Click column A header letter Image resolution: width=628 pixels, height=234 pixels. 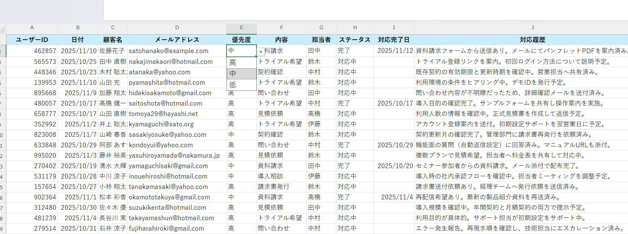tap(32, 28)
